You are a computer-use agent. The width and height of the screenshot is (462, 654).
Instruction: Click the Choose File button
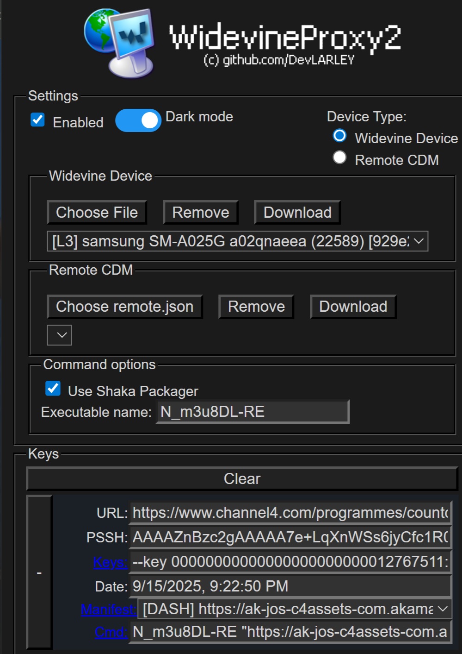pos(97,213)
